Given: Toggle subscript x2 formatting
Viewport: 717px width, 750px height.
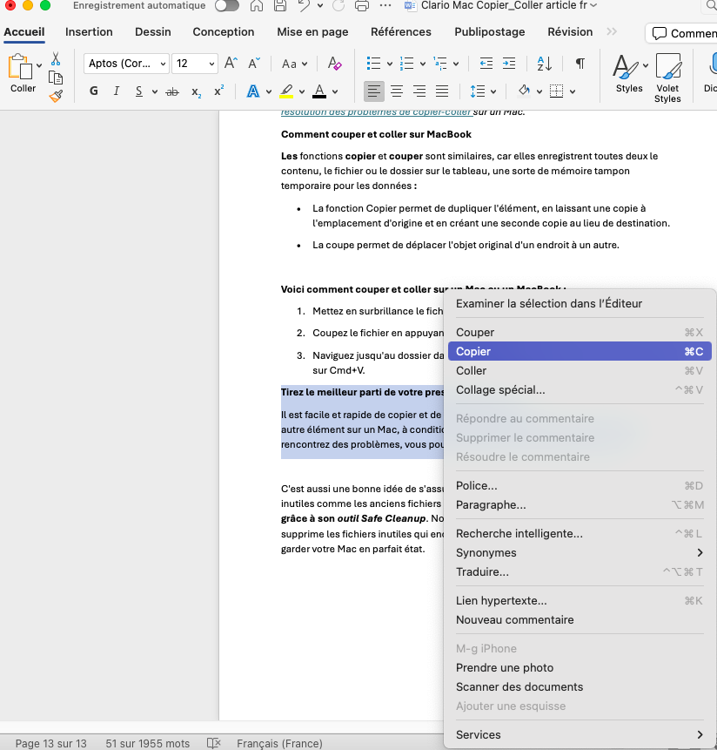Looking at the screenshot, I should pos(196,91).
